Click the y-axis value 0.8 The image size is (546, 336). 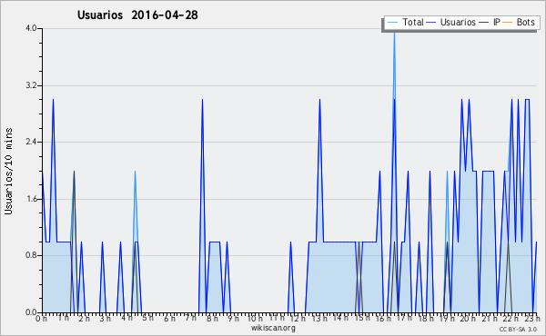pos(31,255)
